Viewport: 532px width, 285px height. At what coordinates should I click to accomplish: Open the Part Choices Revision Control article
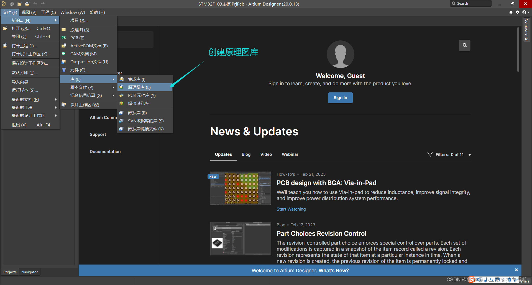tap(321, 234)
